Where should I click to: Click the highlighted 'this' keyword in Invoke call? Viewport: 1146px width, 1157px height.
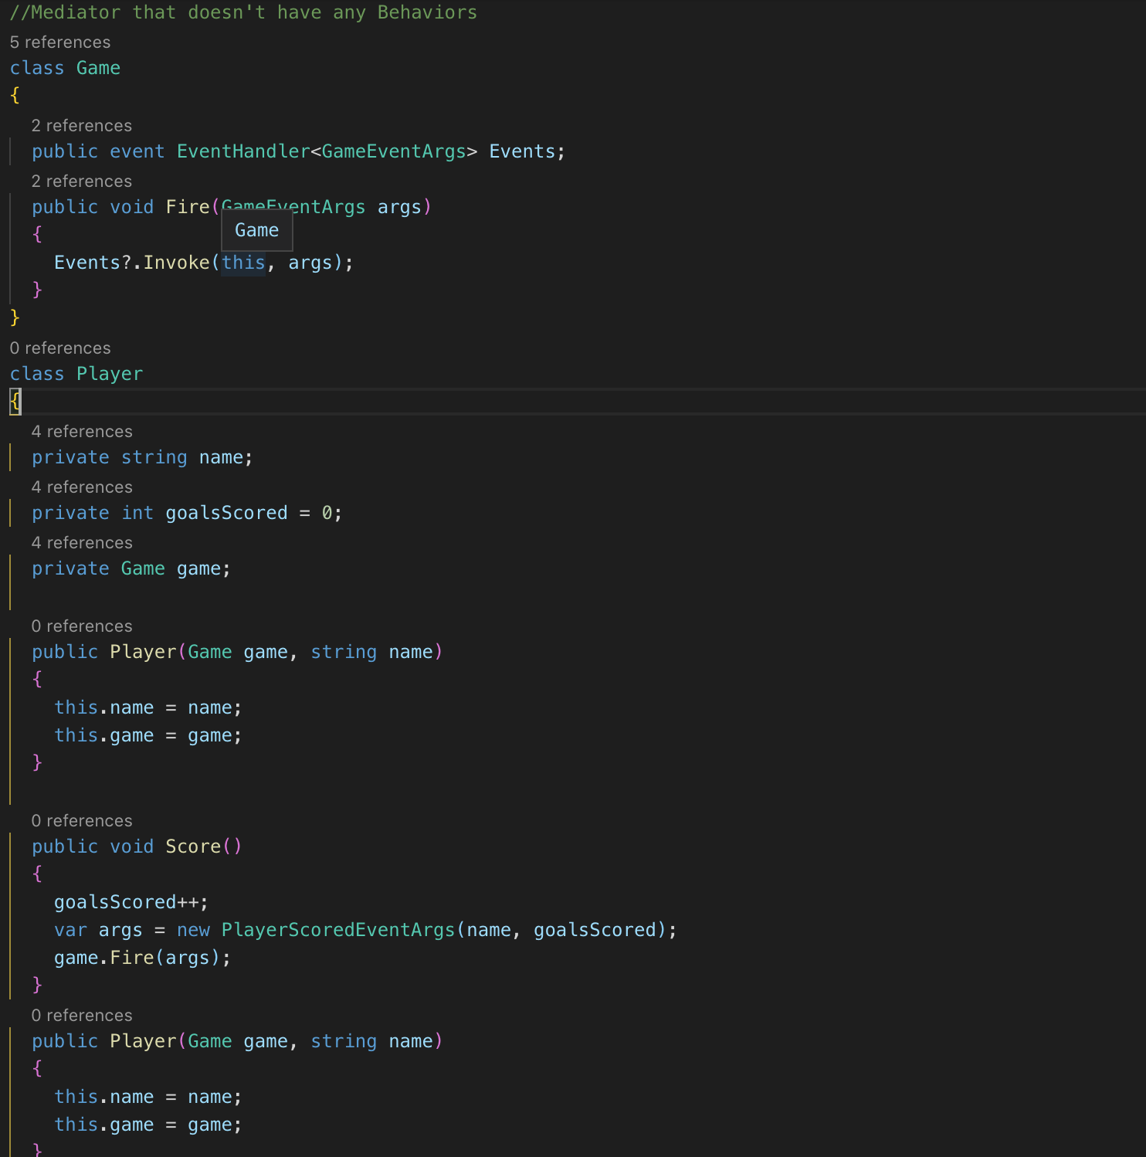(x=243, y=263)
